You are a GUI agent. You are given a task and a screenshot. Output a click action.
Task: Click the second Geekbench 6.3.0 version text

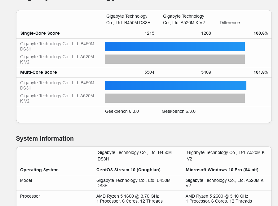point(179,111)
